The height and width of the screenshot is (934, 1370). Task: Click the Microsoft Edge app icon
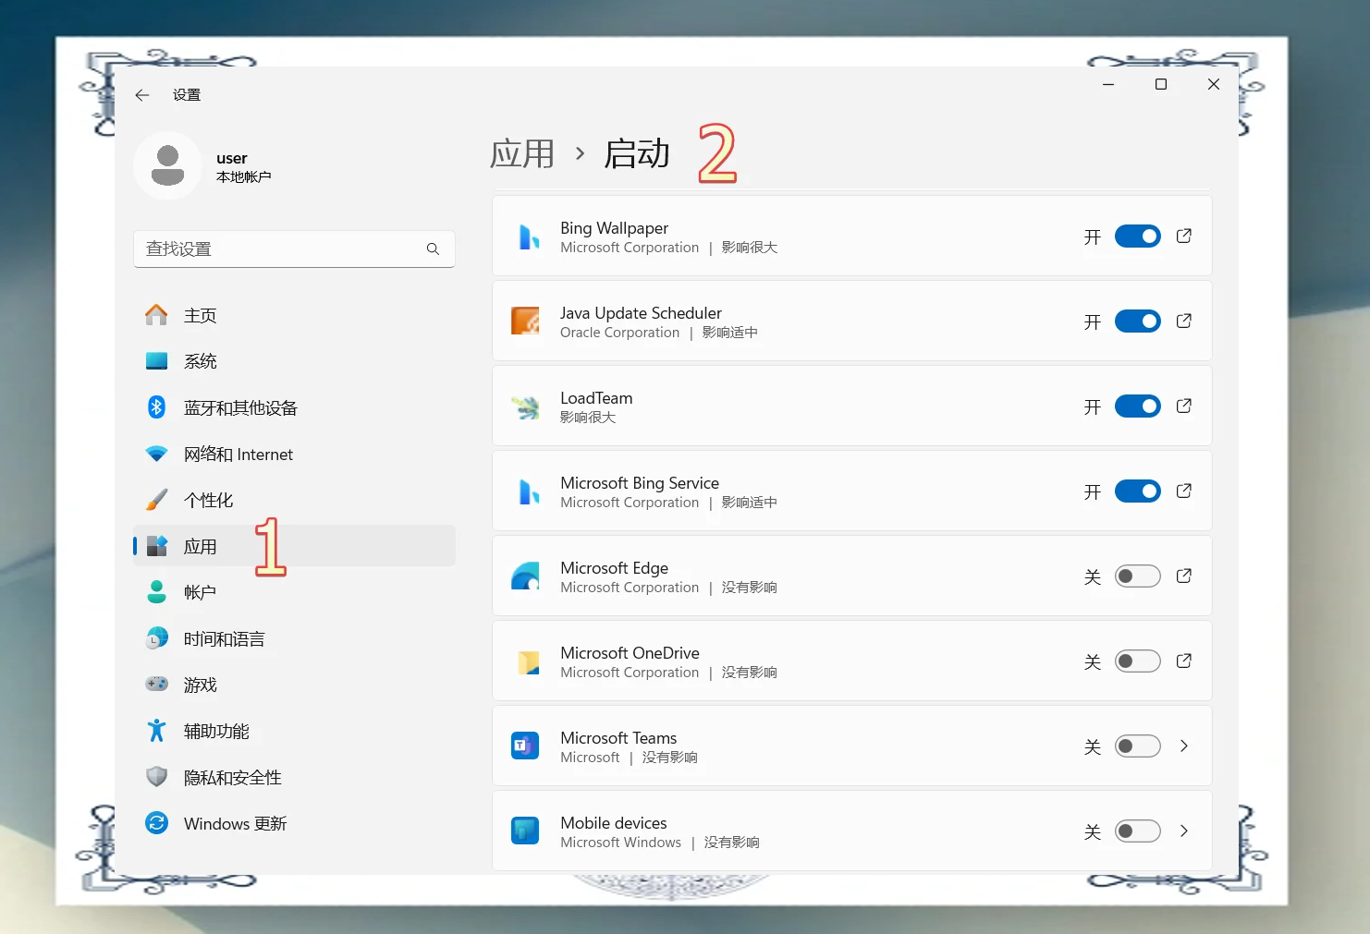(x=526, y=576)
